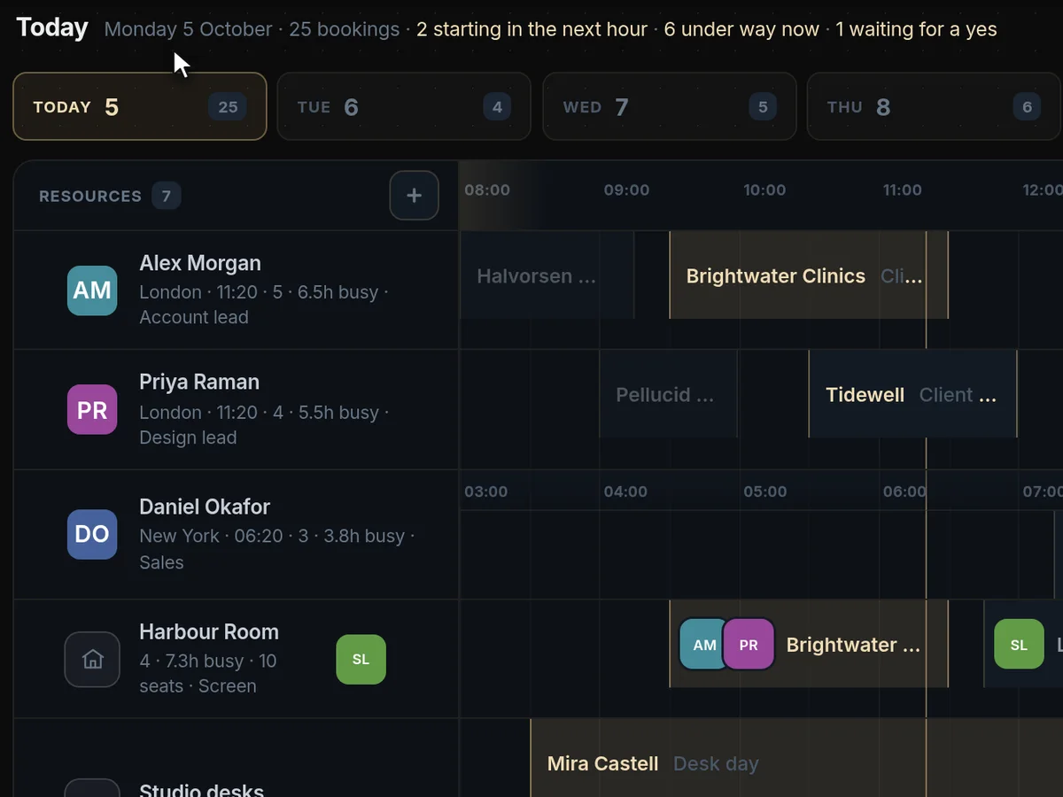Click the "Sales" role under Daniel Okafor
1063x797 pixels.
click(x=161, y=562)
